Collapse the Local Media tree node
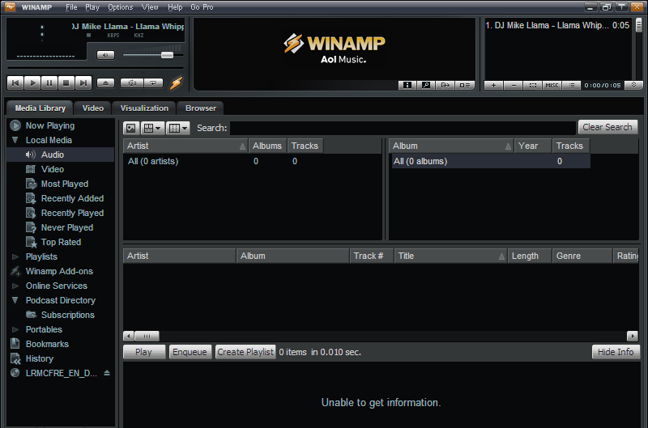The image size is (648, 428). point(15,140)
